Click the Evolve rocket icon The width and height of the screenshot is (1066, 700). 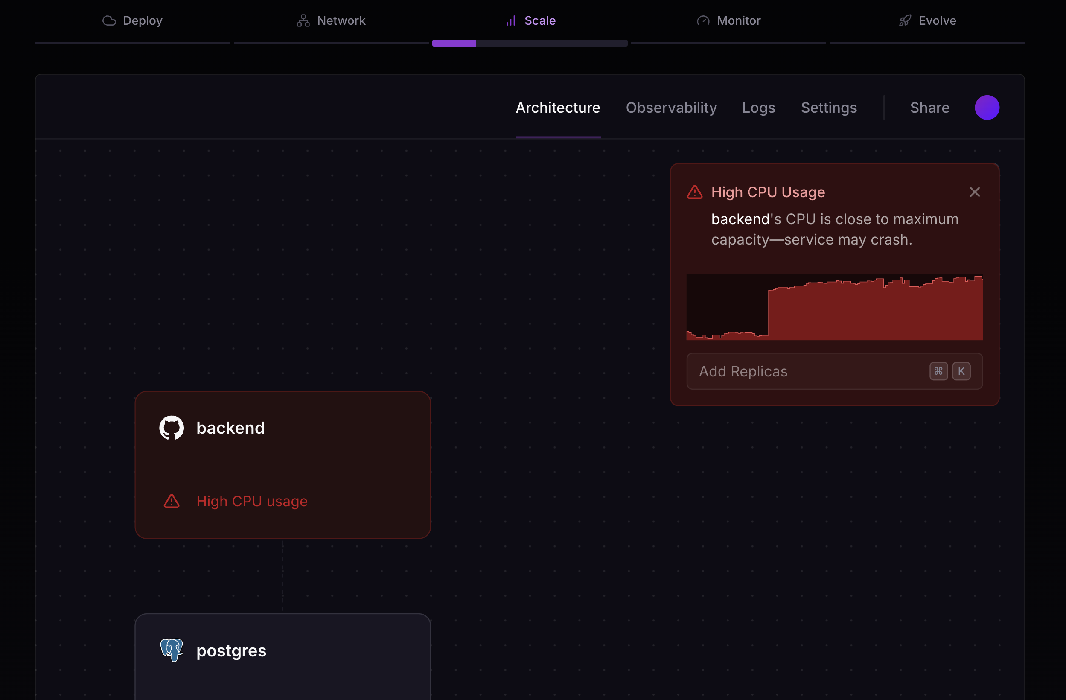pos(905,20)
